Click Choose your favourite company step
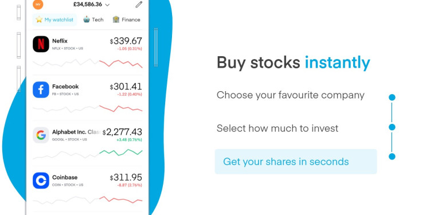The height and width of the screenshot is (215, 430). click(291, 95)
